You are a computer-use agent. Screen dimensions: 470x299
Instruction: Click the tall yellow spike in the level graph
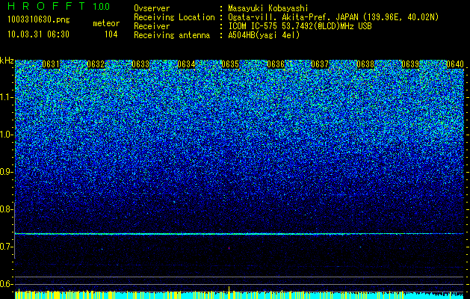pyautogui.click(x=229, y=292)
